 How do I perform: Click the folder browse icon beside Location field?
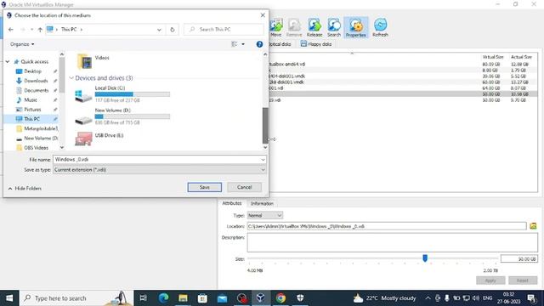tap(533, 226)
